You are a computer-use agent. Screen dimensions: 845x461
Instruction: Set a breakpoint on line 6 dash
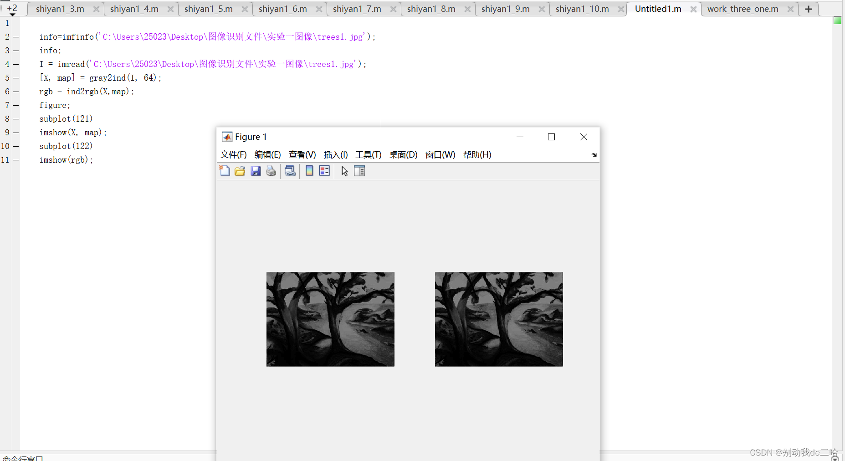[x=16, y=92]
